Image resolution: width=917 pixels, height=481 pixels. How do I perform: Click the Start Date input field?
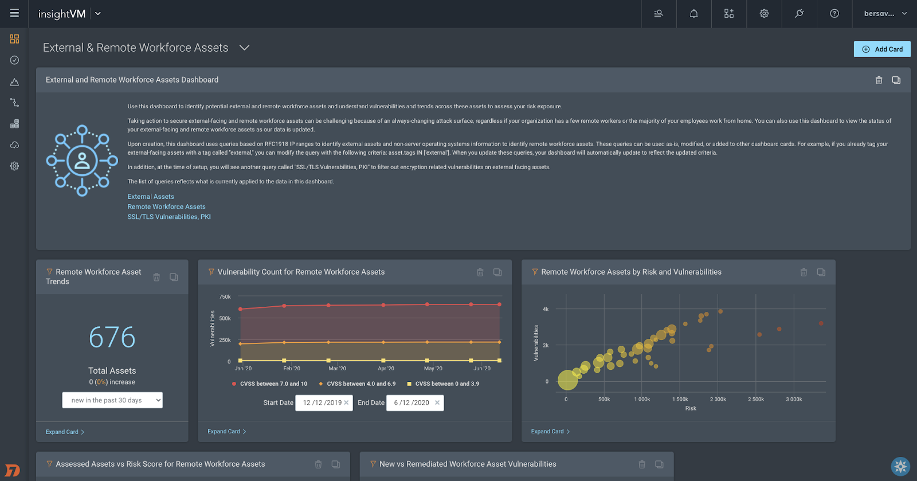(x=322, y=403)
